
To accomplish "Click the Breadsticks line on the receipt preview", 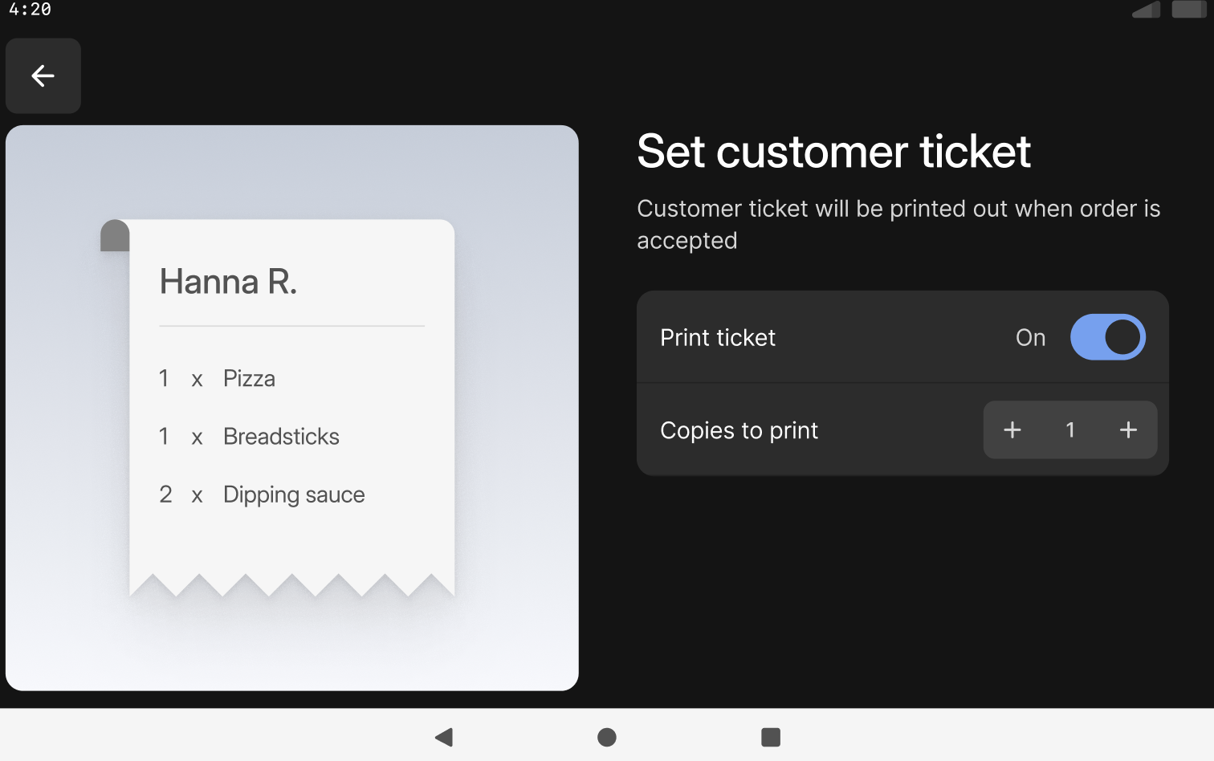I will coord(281,437).
